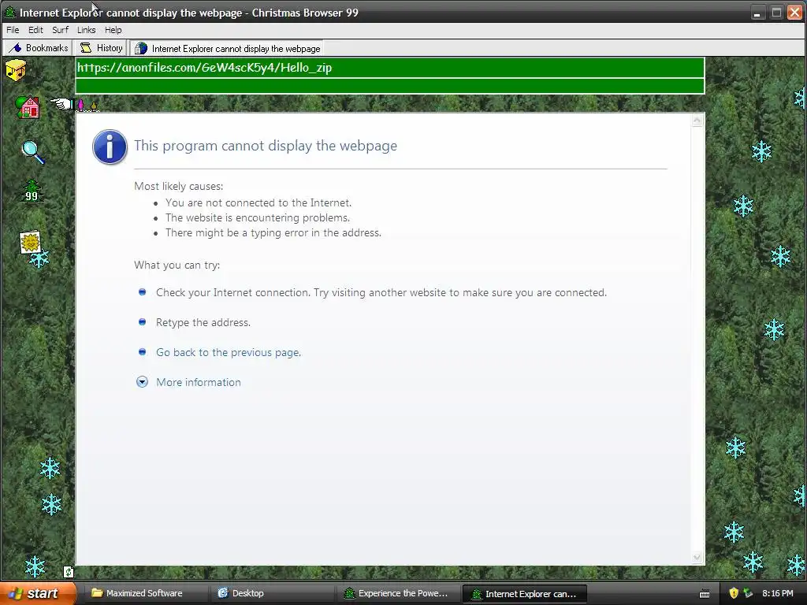Open the Surf menu
The image size is (807, 605).
[60, 30]
